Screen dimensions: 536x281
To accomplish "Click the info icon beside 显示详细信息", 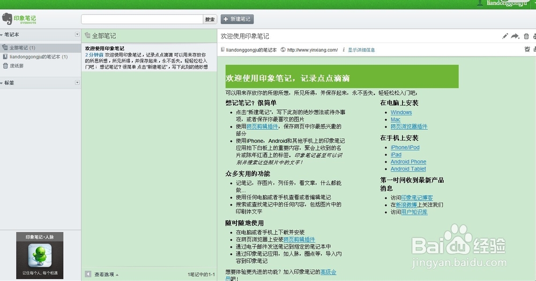I will click(344, 49).
